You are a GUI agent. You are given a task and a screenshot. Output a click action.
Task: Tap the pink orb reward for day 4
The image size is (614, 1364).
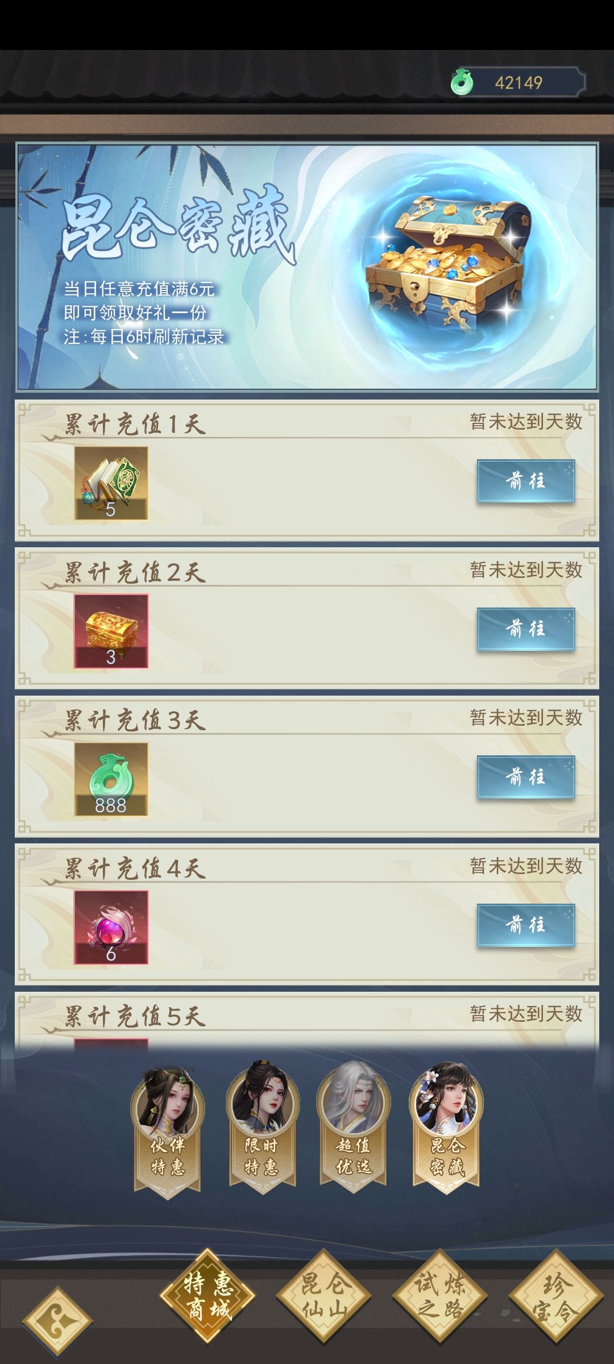pyautogui.click(x=111, y=927)
